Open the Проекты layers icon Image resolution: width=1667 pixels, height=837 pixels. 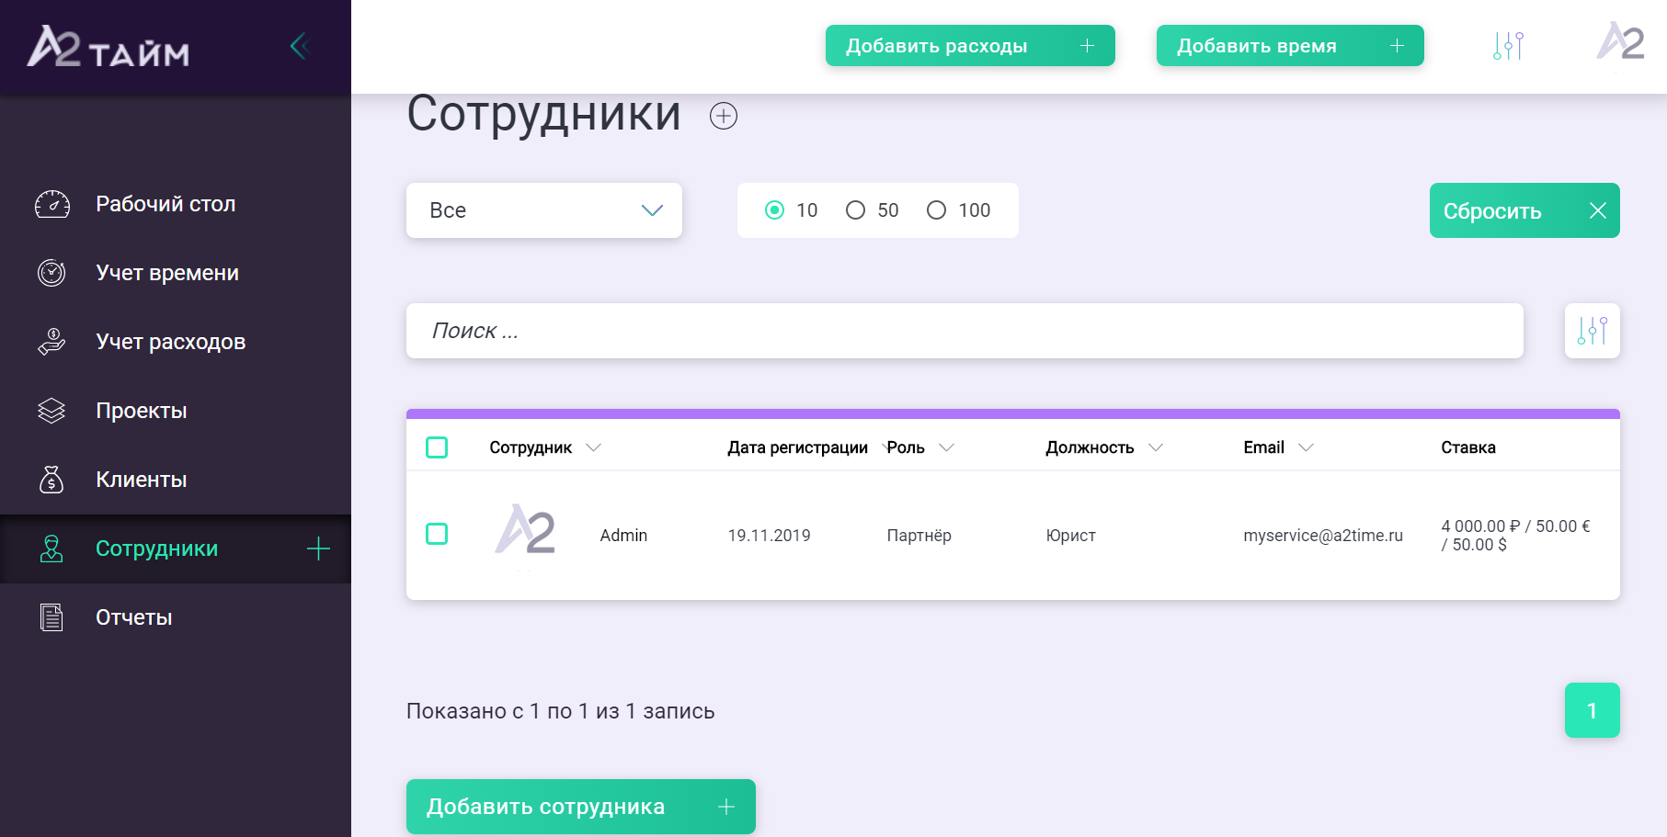tap(52, 411)
